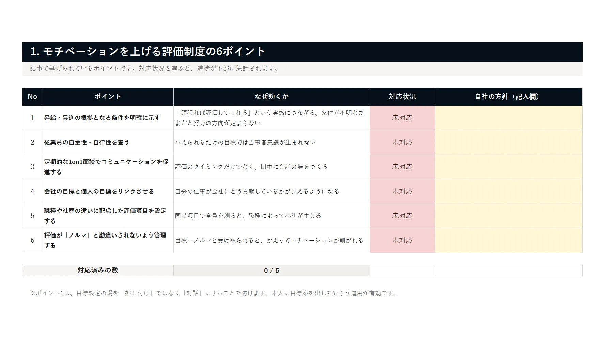
Task: Open the 未対応 status for 従業員の自主性・自律性 row
Action: (x=402, y=142)
